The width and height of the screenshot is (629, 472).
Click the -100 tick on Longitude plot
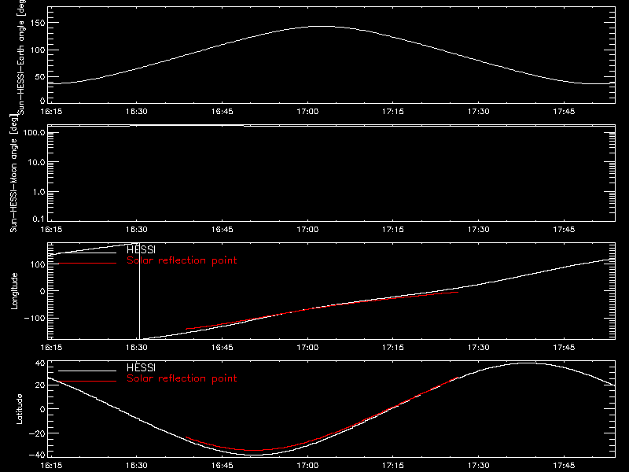click(x=35, y=318)
